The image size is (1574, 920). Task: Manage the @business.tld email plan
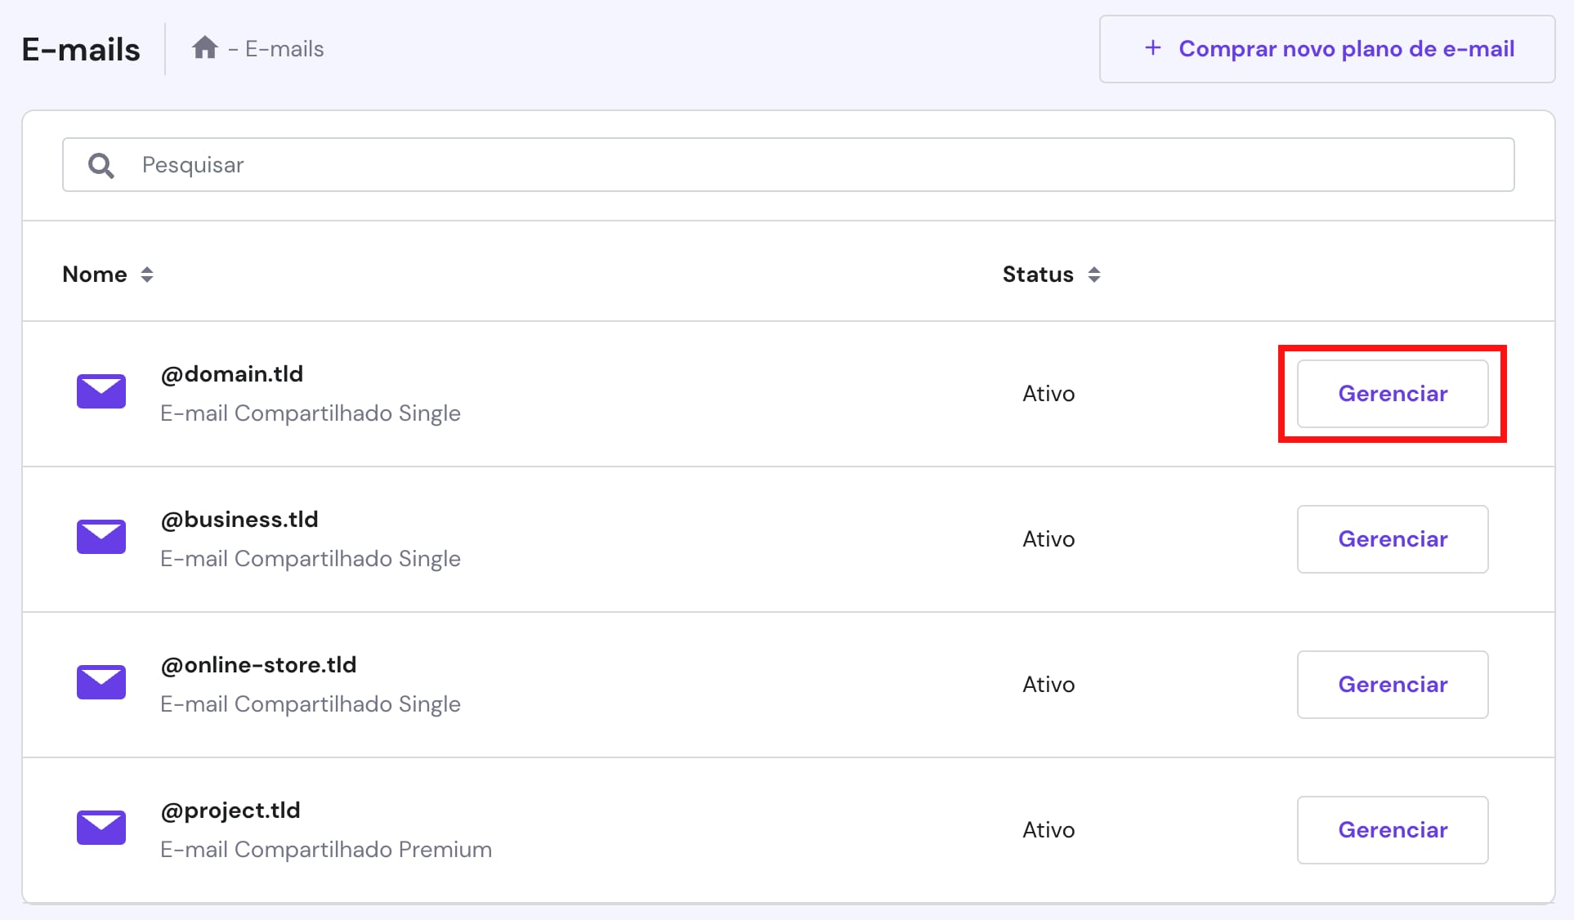click(x=1393, y=538)
